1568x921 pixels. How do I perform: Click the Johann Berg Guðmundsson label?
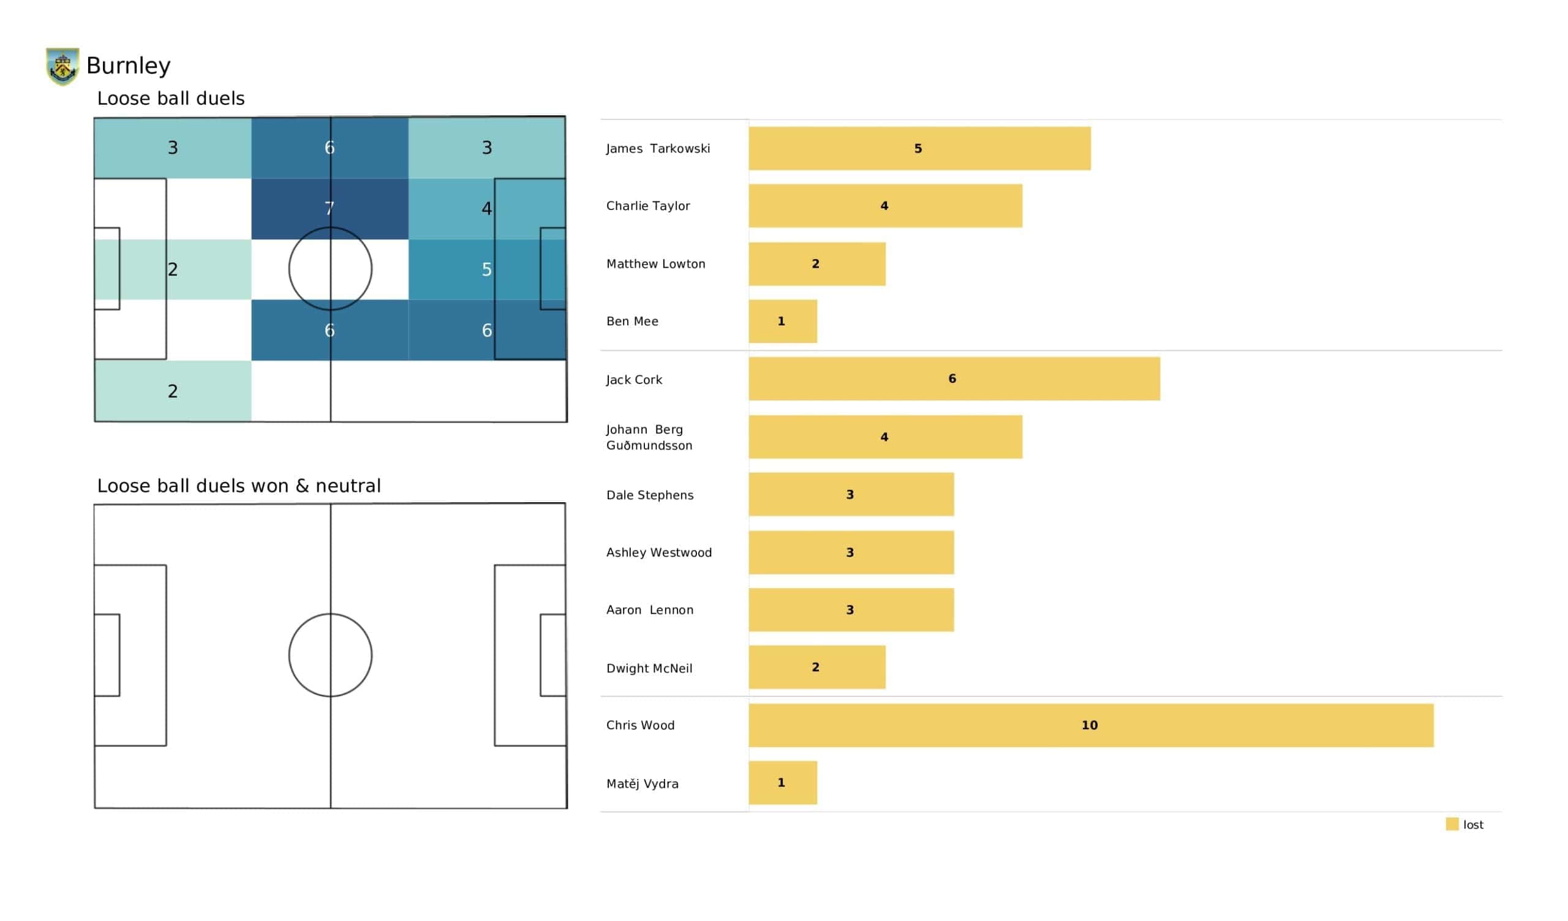649,437
